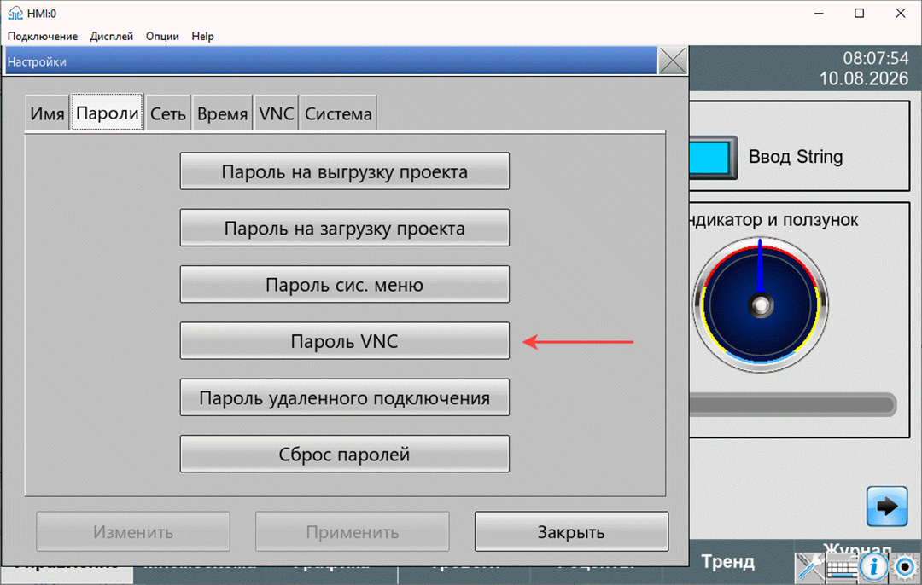Click the 10.08.2026 date text

coord(864,78)
